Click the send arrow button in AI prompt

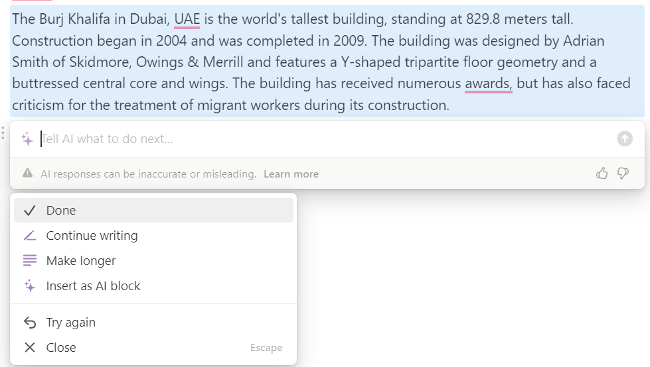point(625,138)
